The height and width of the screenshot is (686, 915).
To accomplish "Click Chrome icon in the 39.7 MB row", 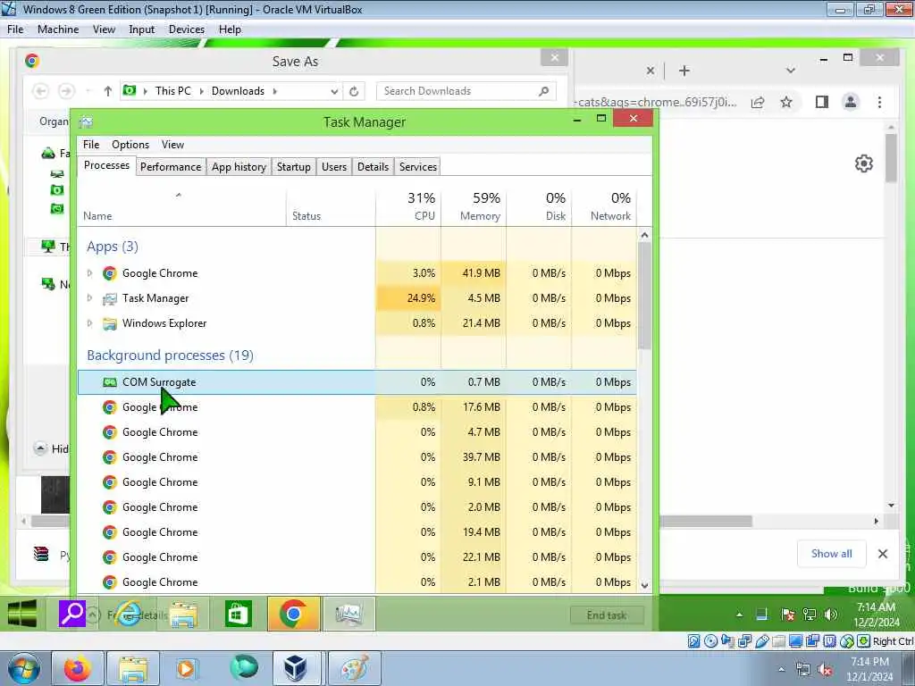I will (109, 457).
